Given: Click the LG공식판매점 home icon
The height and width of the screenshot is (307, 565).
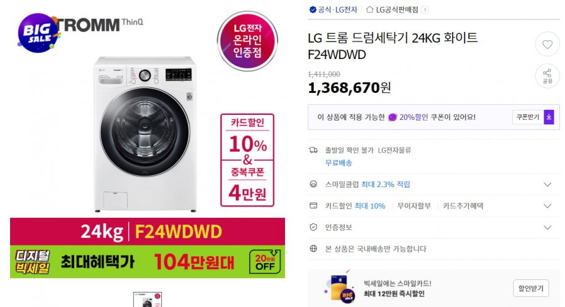Looking at the screenshot, I should 370,9.
